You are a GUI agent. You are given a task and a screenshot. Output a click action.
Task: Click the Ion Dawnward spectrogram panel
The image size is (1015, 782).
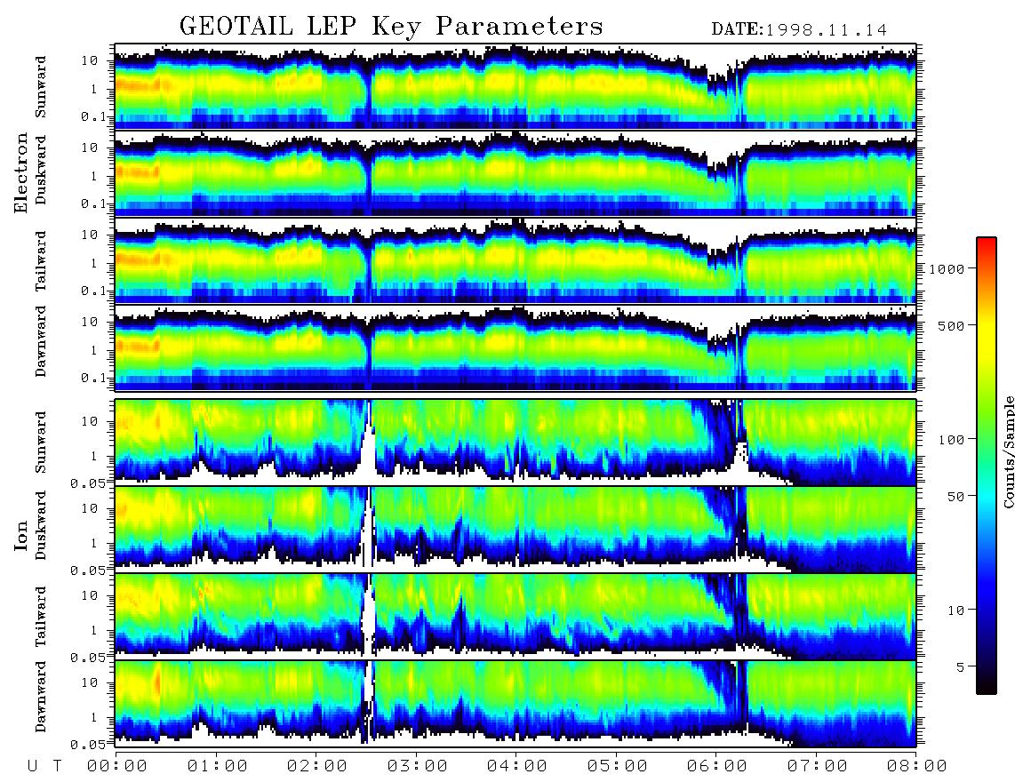click(x=515, y=703)
